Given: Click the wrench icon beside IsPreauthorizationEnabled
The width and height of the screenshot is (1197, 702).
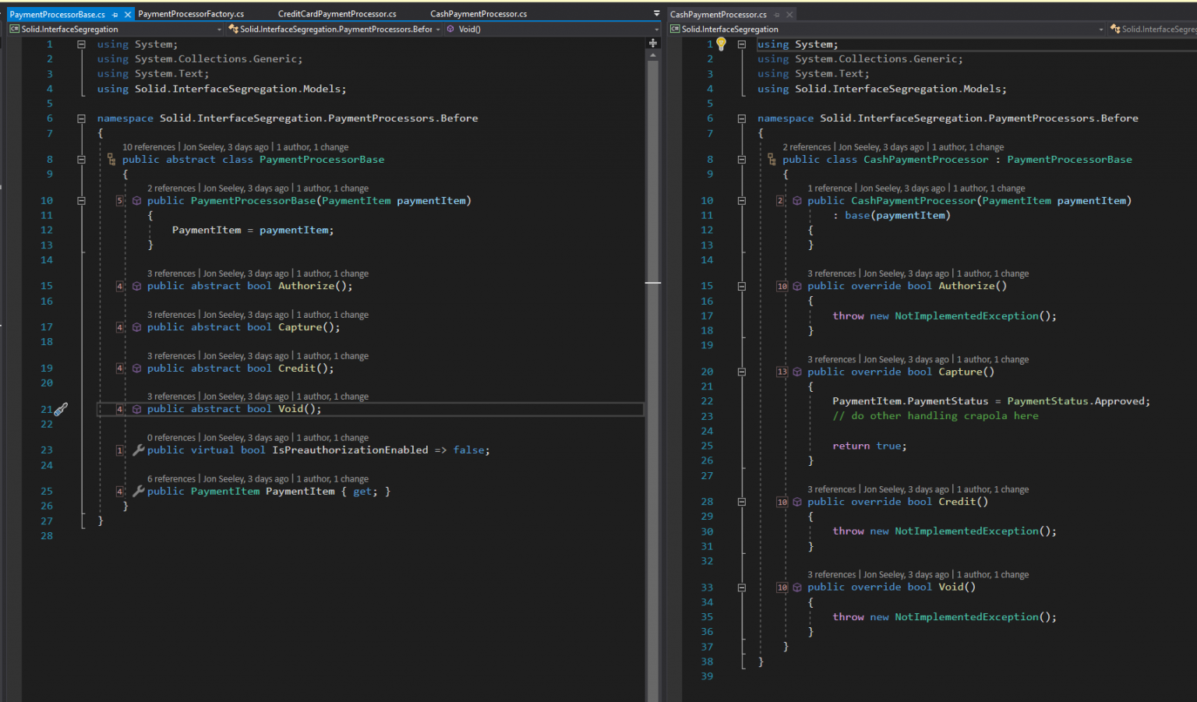Looking at the screenshot, I should point(138,450).
